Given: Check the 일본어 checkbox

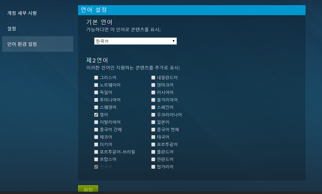Looking at the screenshot, I should coord(153,122).
